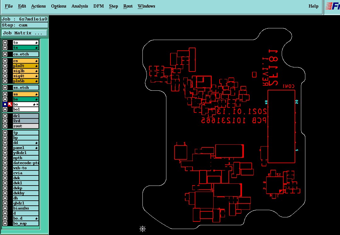340x235 pixels.
Task: Toggle the 'ts' layer display checkbox
Action: [5, 48]
